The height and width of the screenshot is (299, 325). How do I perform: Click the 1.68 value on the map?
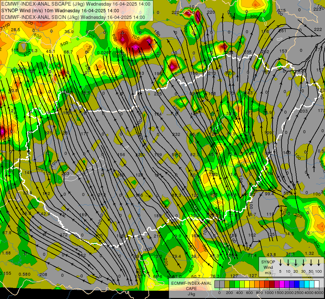coord(6,253)
